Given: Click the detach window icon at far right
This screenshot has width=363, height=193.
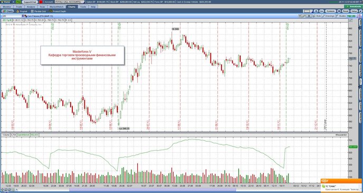Looking at the screenshot, I should [360, 11].
